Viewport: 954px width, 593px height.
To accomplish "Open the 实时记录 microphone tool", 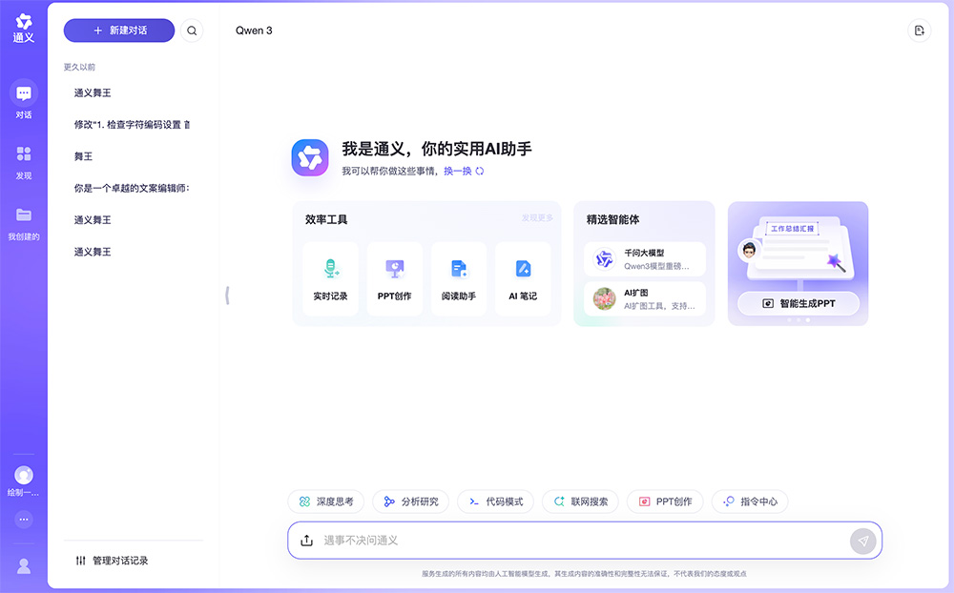I will [330, 278].
